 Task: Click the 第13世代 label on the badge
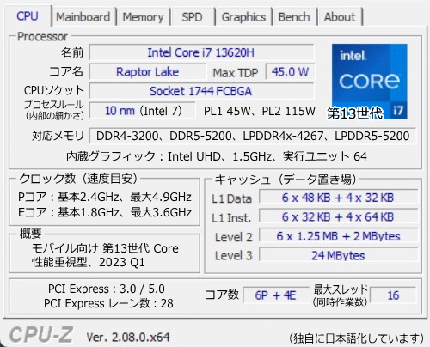tap(355, 113)
